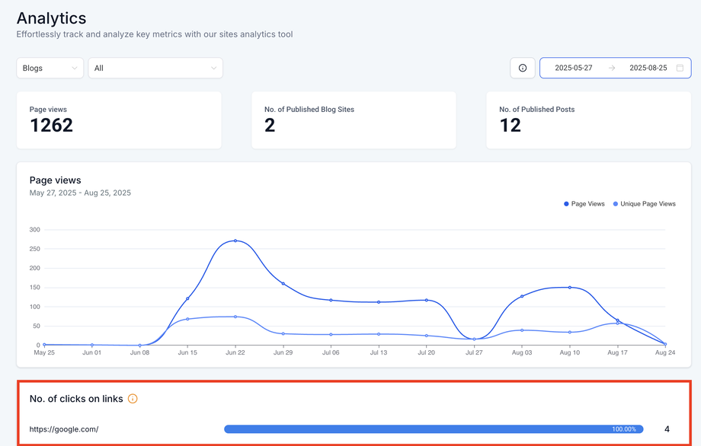Click the Jun 22 peak data point
The width and height of the screenshot is (701, 446).
click(235, 241)
